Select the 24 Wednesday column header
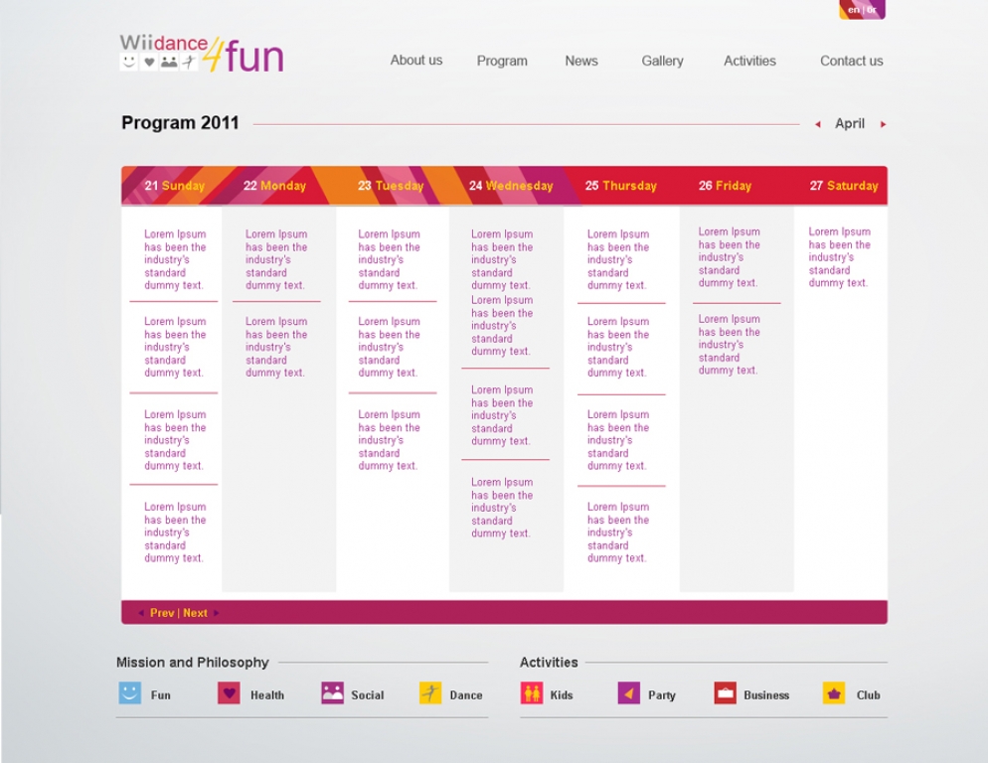988x763 pixels. pyautogui.click(x=511, y=186)
